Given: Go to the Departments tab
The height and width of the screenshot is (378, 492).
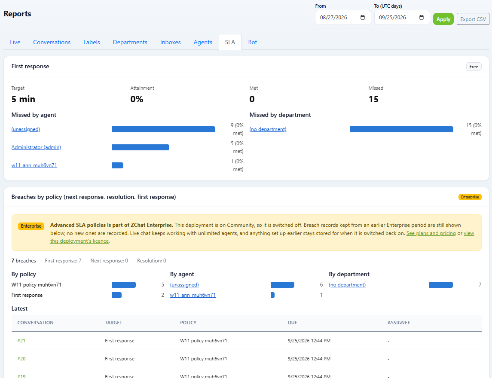Looking at the screenshot, I should (130, 42).
